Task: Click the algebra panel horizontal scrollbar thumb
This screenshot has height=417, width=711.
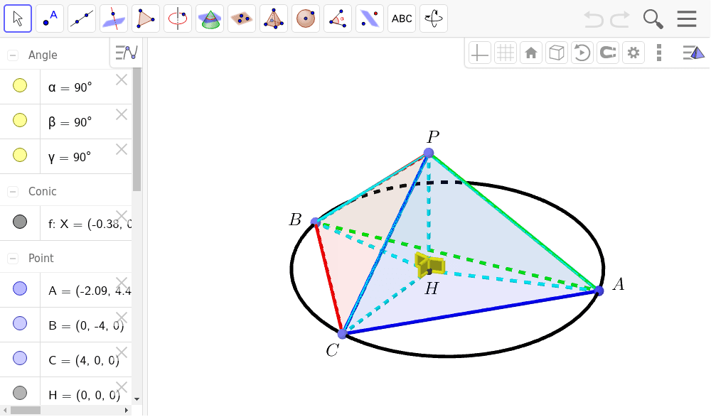Action: 26,410
